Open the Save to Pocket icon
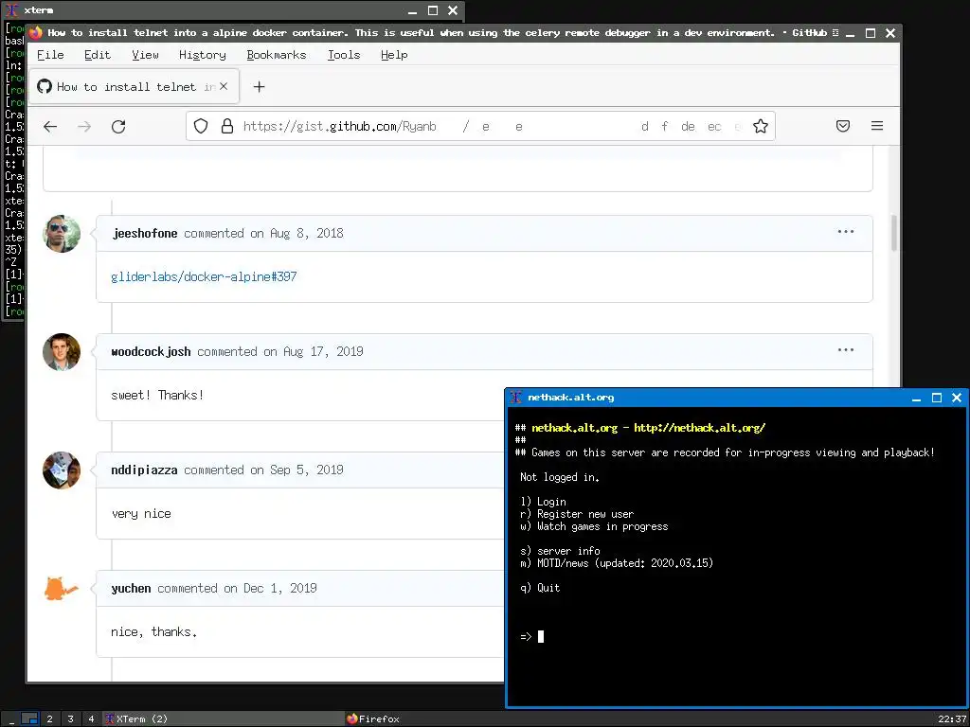The image size is (970, 727). click(842, 126)
